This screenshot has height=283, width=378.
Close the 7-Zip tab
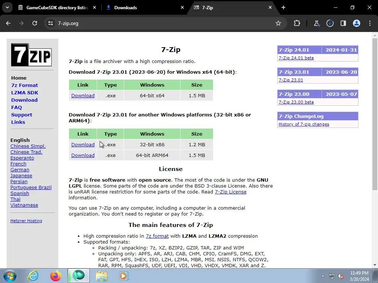(x=270, y=7)
